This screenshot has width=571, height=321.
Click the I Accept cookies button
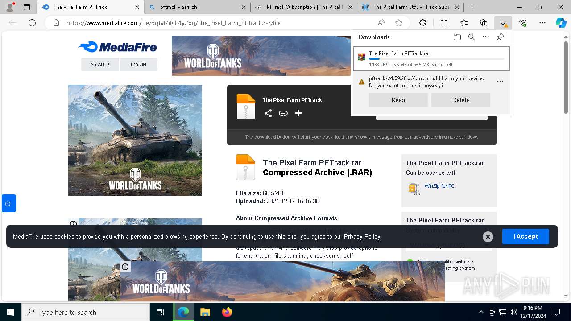pos(525,236)
